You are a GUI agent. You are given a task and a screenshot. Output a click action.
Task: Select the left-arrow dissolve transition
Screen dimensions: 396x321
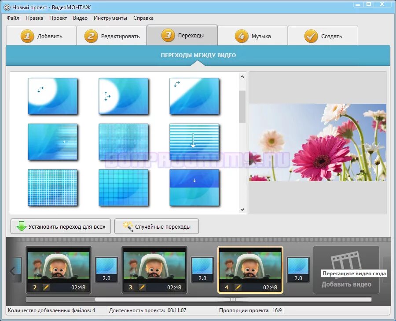(x=52, y=142)
